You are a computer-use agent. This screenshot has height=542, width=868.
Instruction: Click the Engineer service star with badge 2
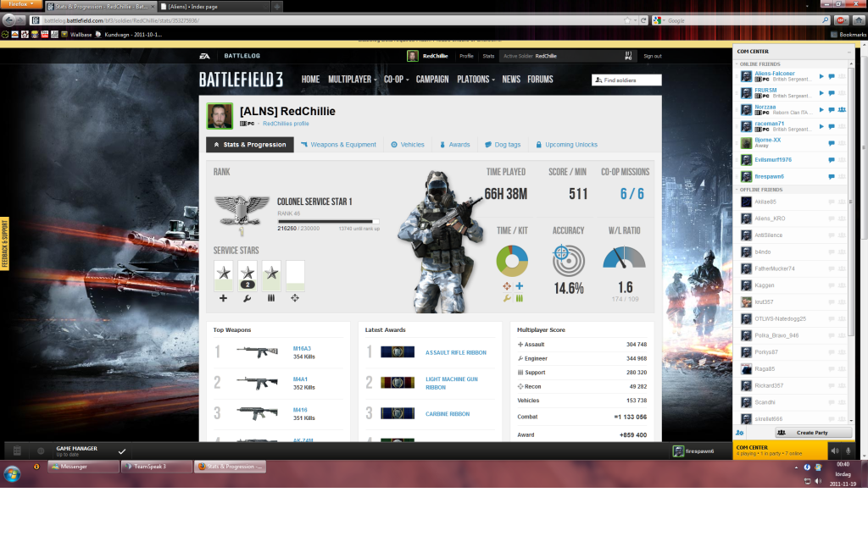[x=248, y=275]
